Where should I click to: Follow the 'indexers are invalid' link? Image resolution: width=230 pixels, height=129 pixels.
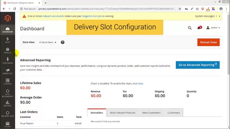[x=53, y=16]
